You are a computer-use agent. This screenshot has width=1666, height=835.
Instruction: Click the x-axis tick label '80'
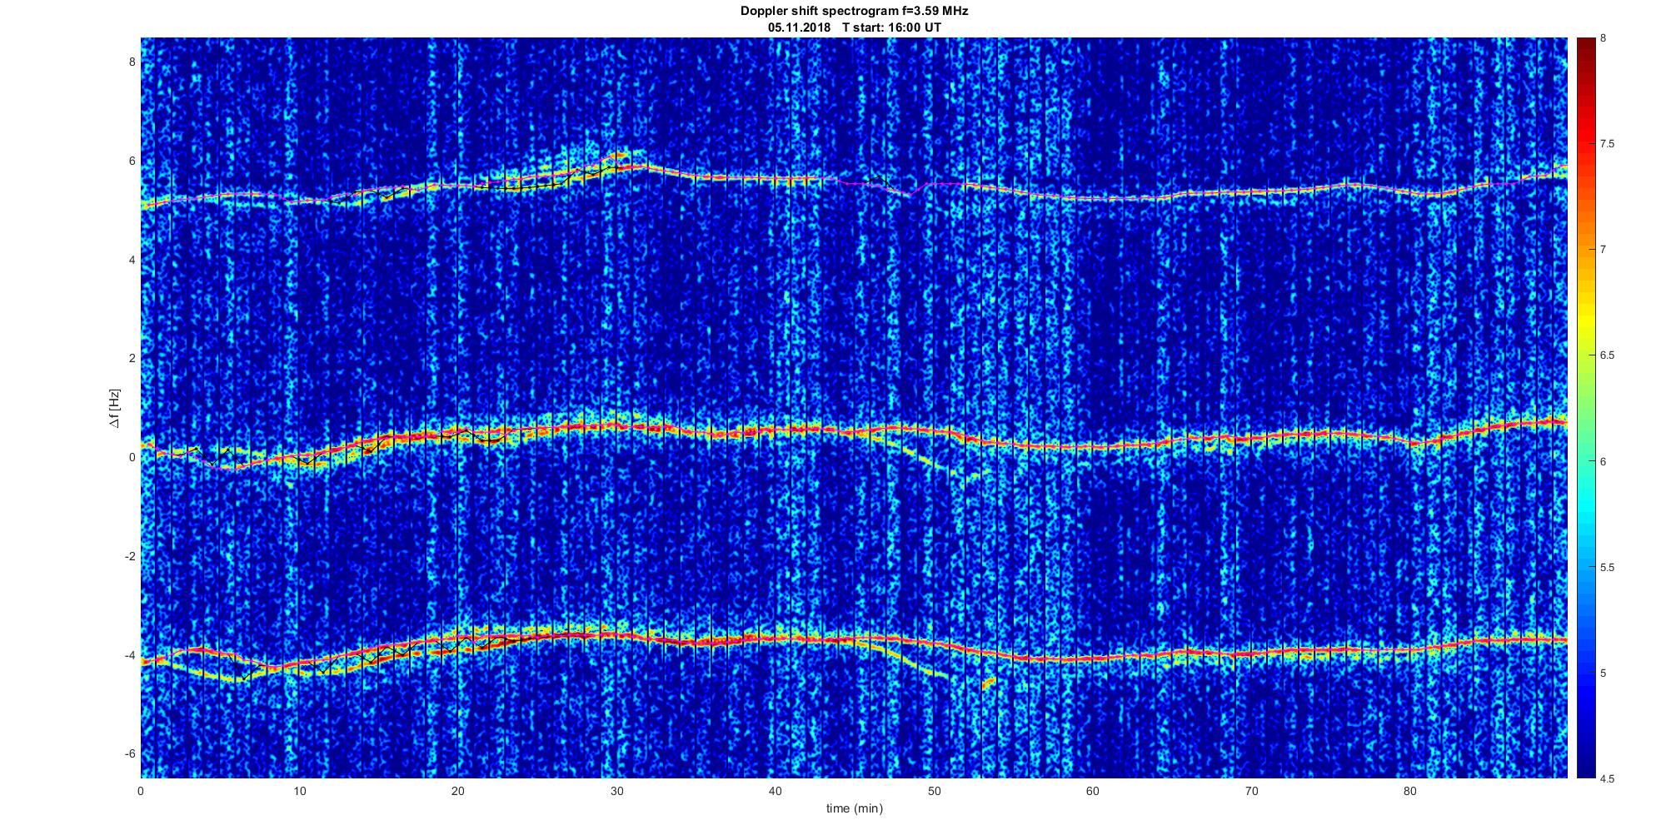click(x=1409, y=791)
